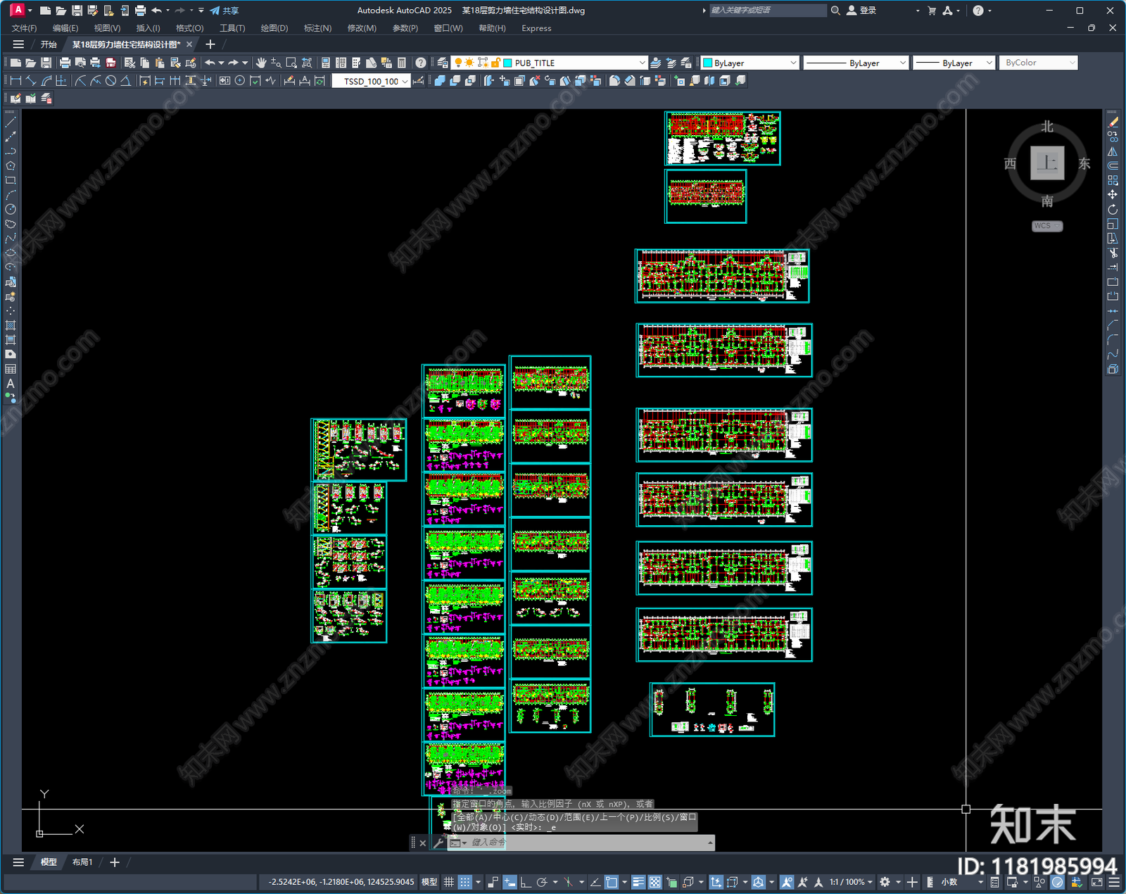Add a new drawing tab with plus button
The image size is (1126, 894).
coord(210,44)
